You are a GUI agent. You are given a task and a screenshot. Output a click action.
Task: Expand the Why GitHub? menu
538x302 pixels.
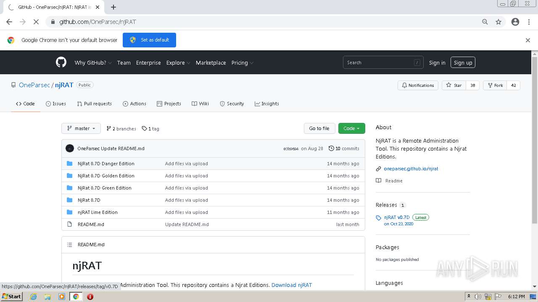(x=93, y=62)
